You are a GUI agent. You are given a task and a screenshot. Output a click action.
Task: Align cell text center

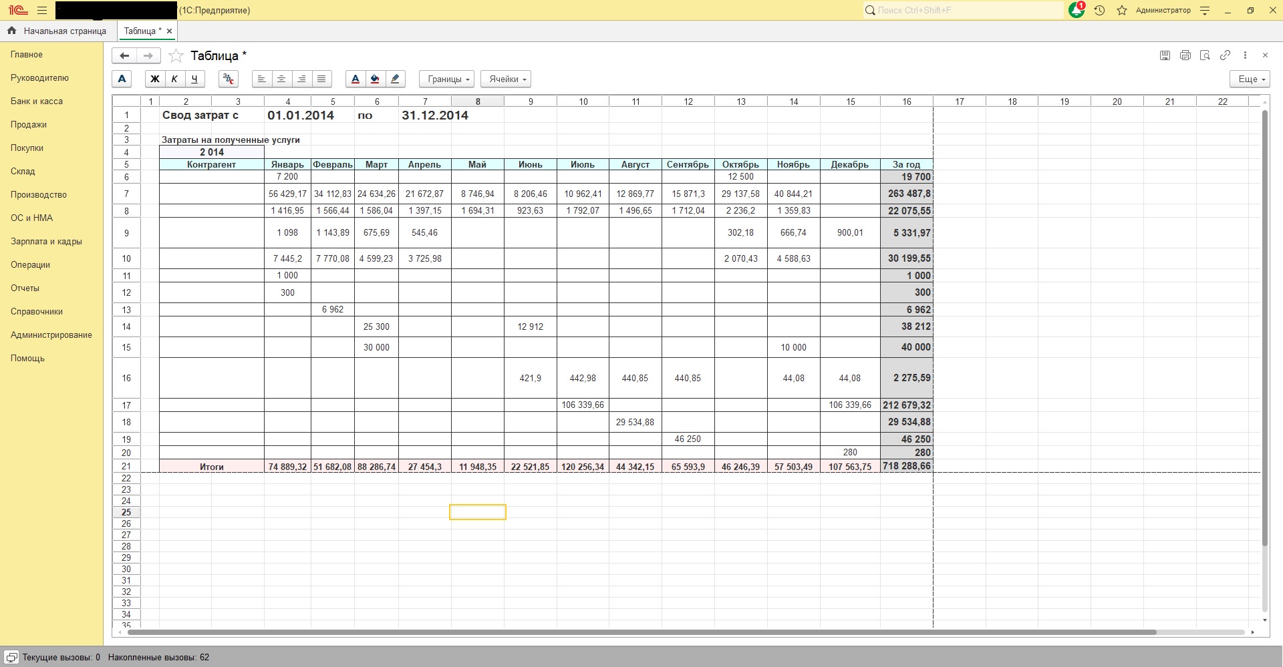[282, 79]
